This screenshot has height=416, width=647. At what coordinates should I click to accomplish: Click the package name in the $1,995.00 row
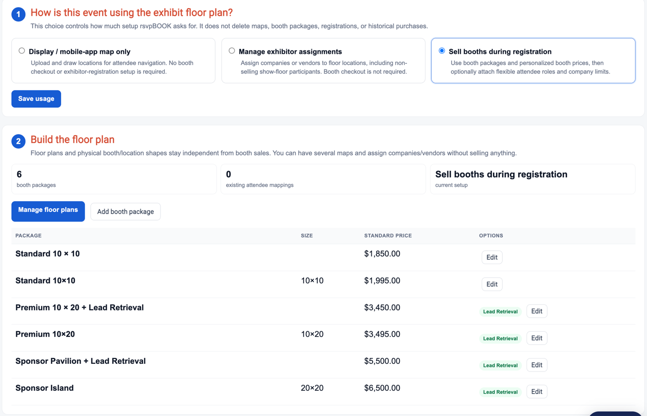[x=45, y=281]
